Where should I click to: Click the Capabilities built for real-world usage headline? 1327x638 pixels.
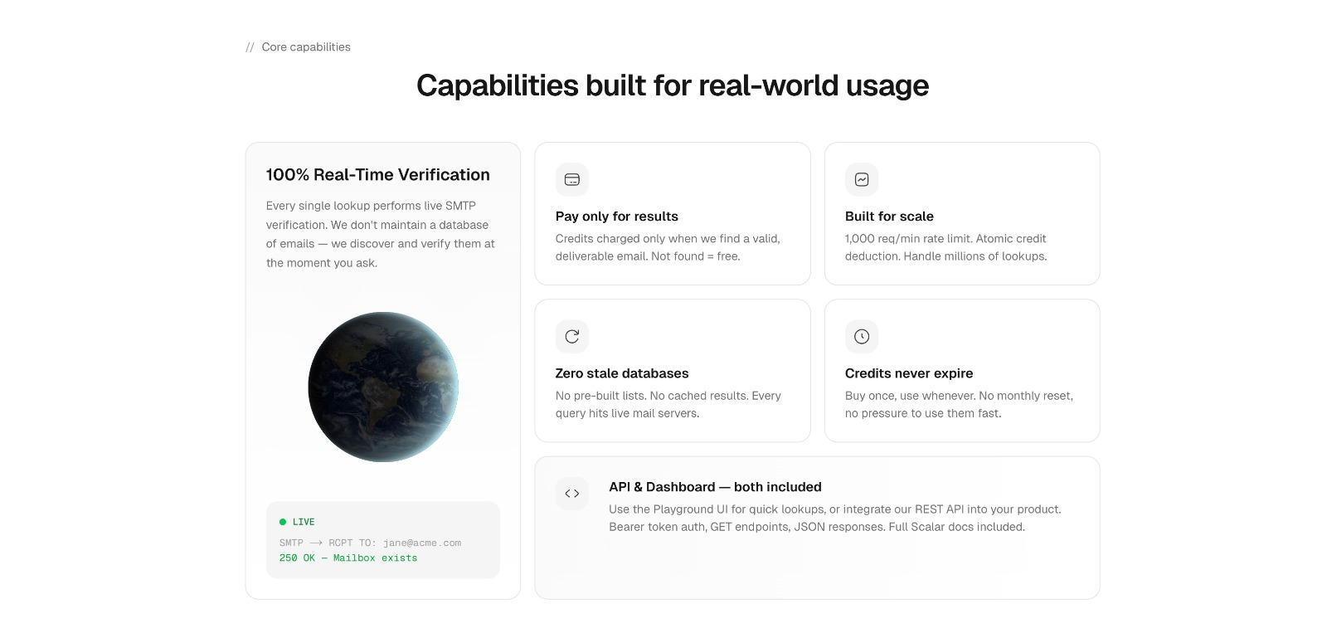pyautogui.click(x=673, y=85)
